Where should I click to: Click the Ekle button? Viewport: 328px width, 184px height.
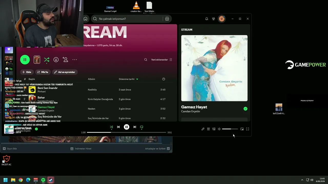27,72
